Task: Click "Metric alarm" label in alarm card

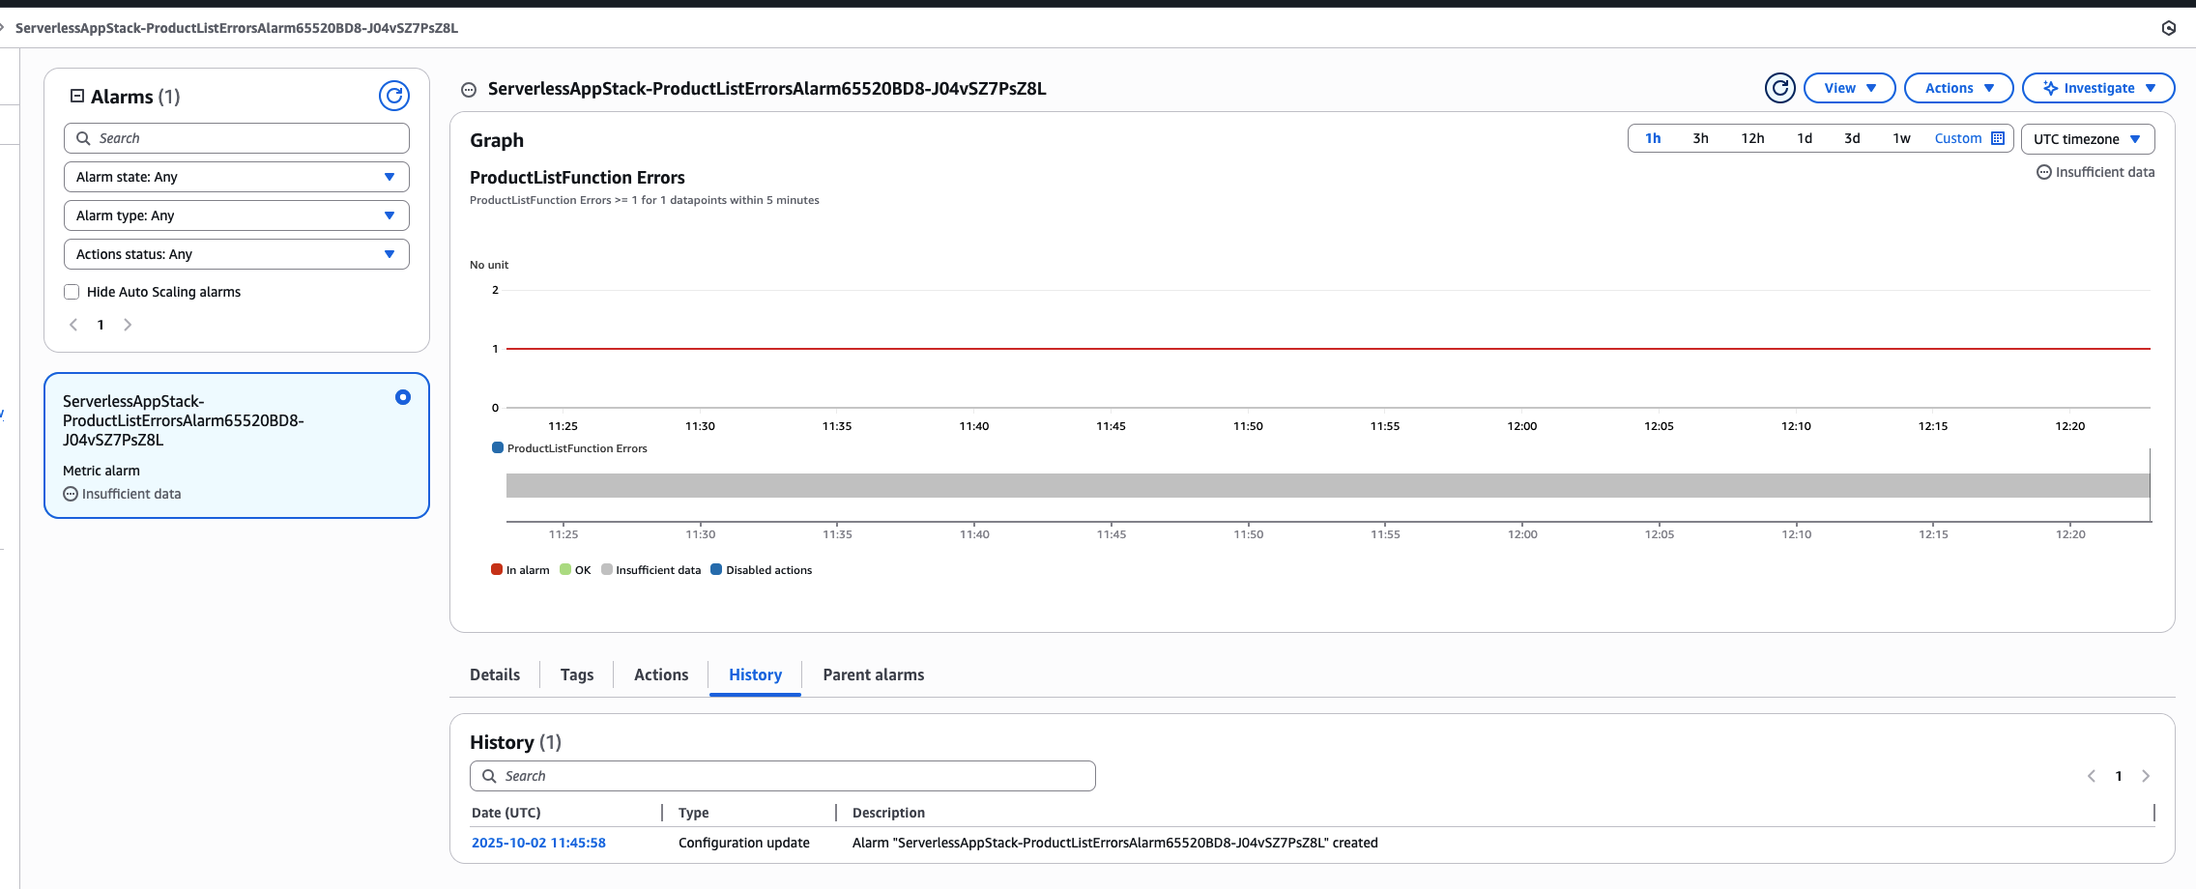Action: coord(101,471)
